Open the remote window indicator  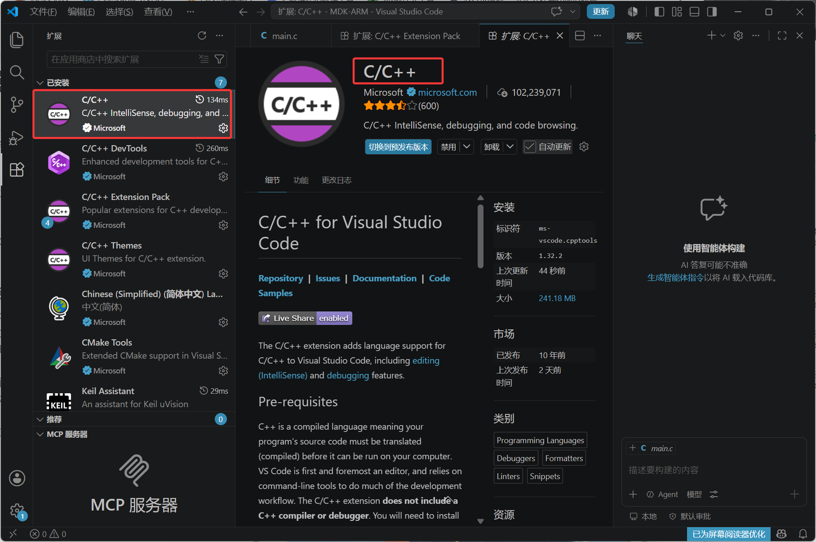[x=13, y=534]
